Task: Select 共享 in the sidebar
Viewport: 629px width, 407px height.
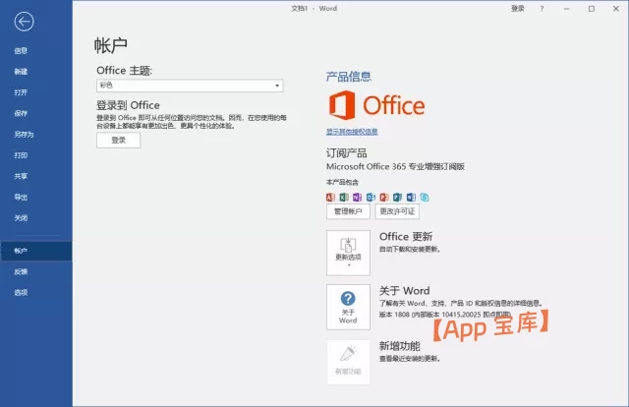Action: tap(21, 176)
